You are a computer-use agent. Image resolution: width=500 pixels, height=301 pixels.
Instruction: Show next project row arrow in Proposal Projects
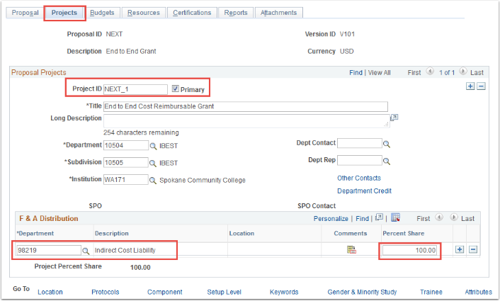[x=463, y=72]
